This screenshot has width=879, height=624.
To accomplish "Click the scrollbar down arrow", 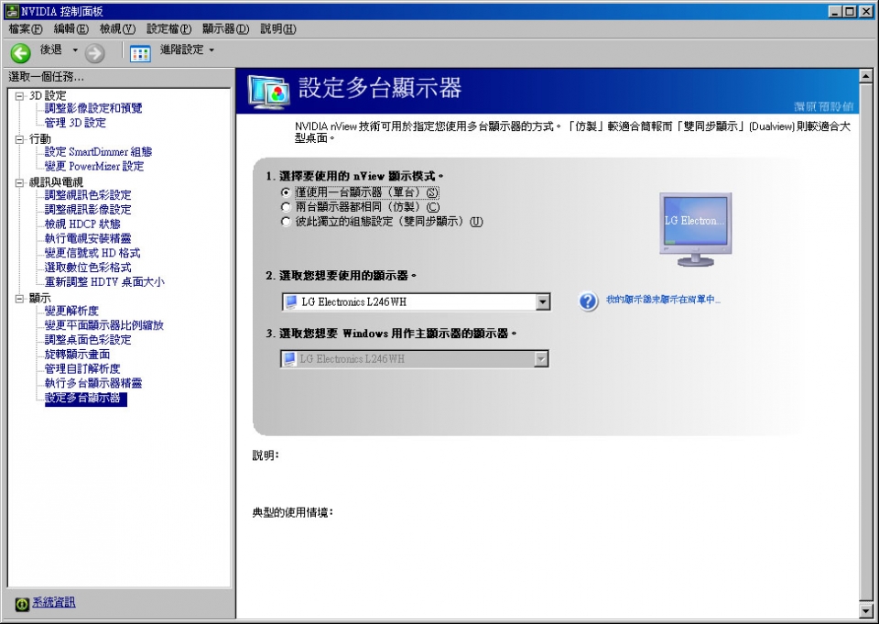I will (x=865, y=612).
